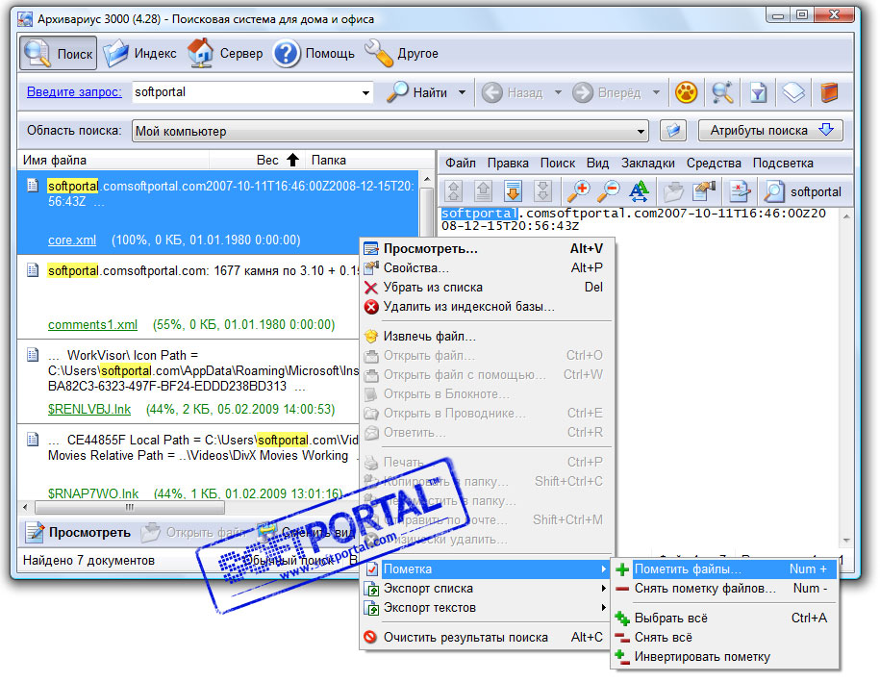Click the magnifier with sparkles icon
Image resolution: width=880 pixels, height=682 pixels.
(722, 92)
